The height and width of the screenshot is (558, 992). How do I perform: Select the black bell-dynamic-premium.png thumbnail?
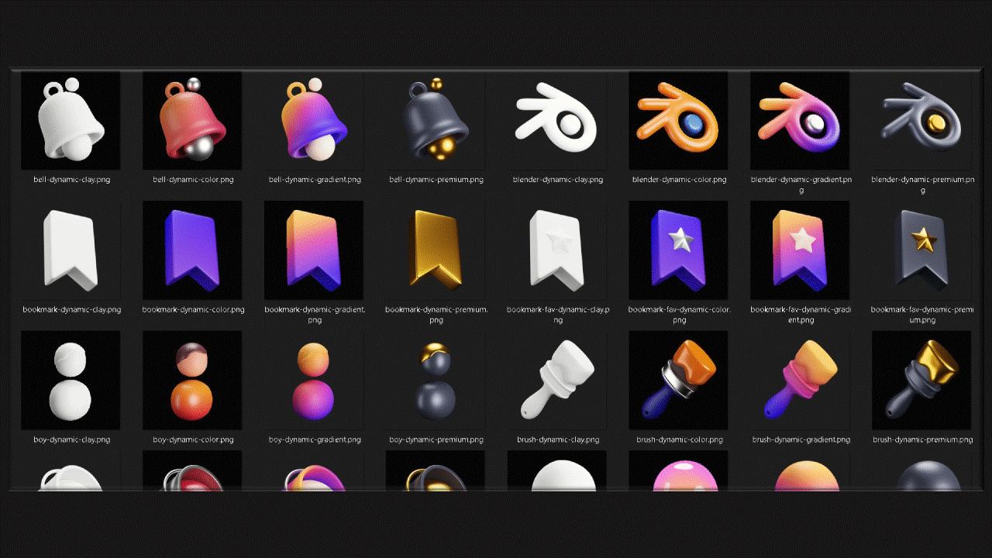(436, 121)
